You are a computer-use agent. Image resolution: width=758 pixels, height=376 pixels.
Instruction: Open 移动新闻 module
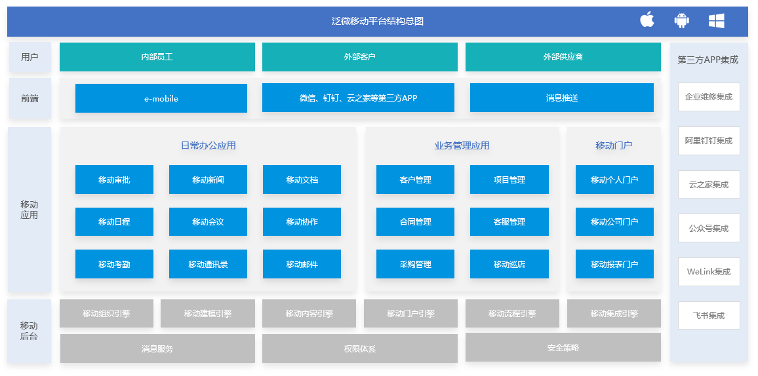coord(208,179)
